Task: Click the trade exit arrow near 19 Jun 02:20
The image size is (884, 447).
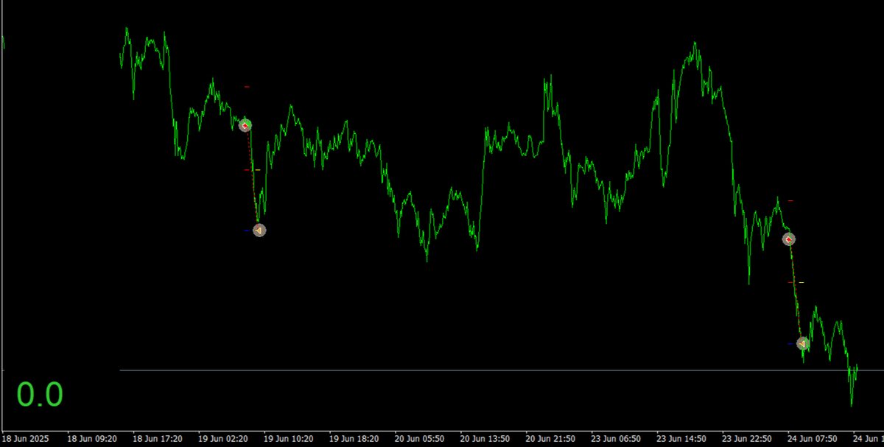Action: point(259,230)
